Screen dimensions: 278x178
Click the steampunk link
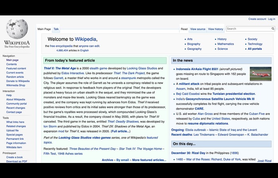click(129, 78)
